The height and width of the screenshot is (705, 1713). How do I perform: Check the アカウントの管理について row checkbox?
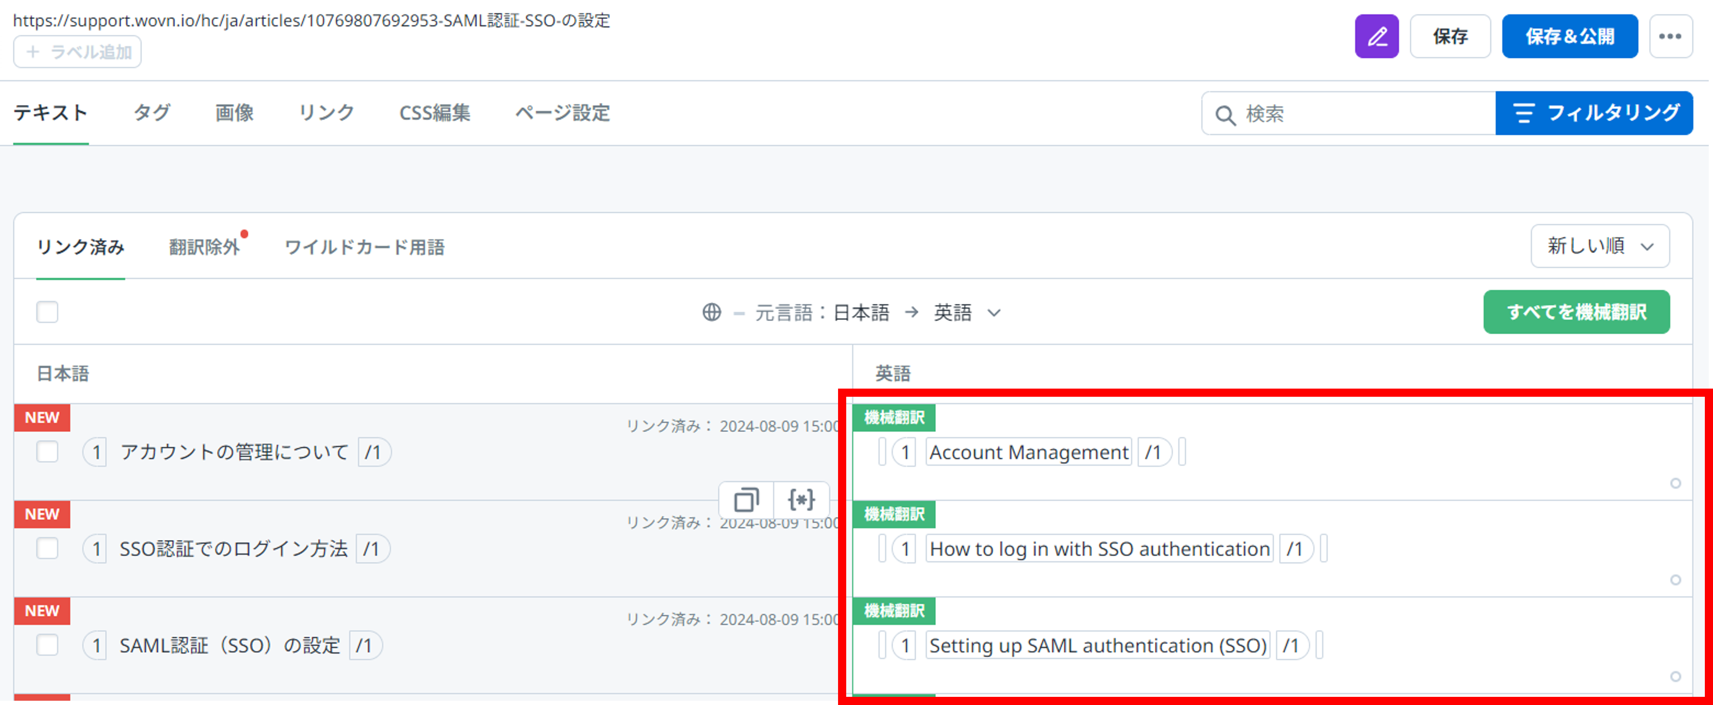[47, 452]
